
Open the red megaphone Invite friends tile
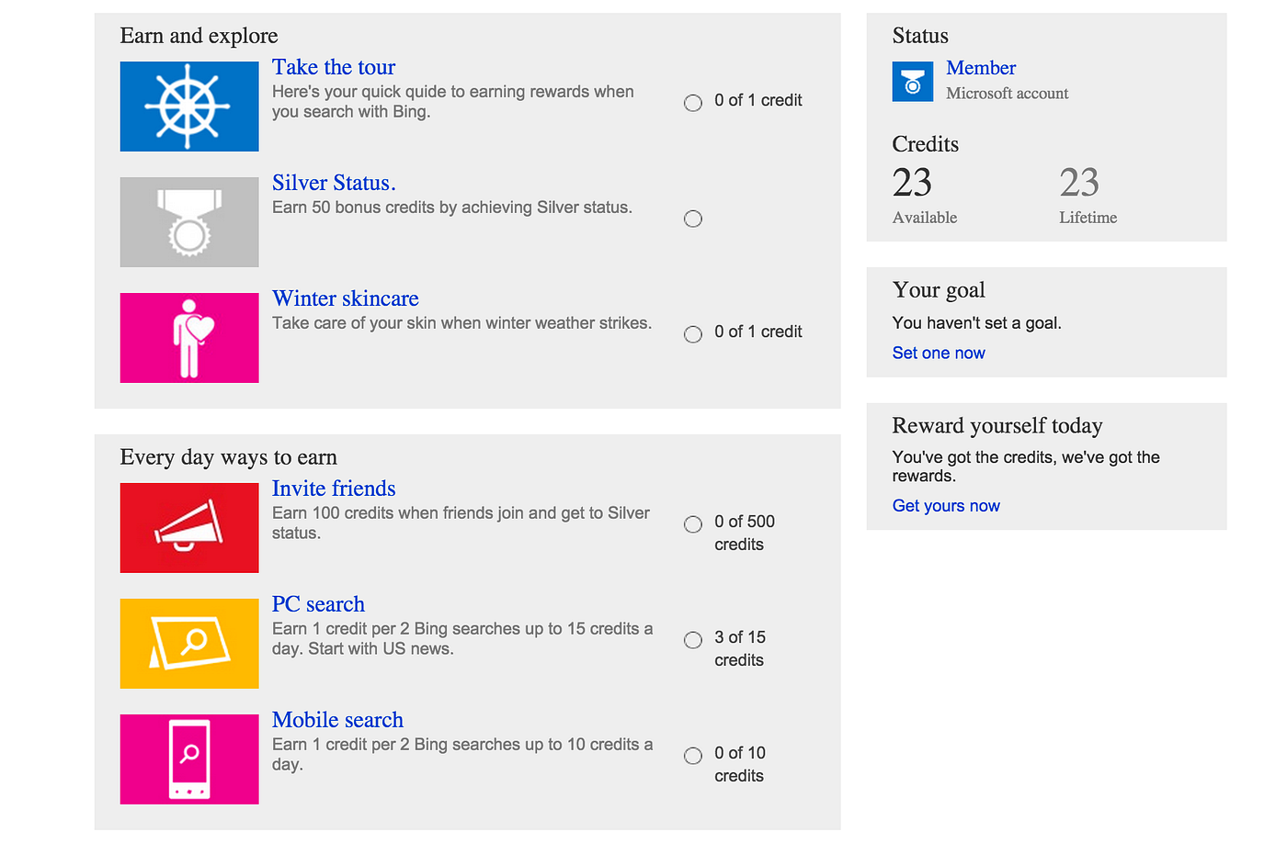(189, 528)
